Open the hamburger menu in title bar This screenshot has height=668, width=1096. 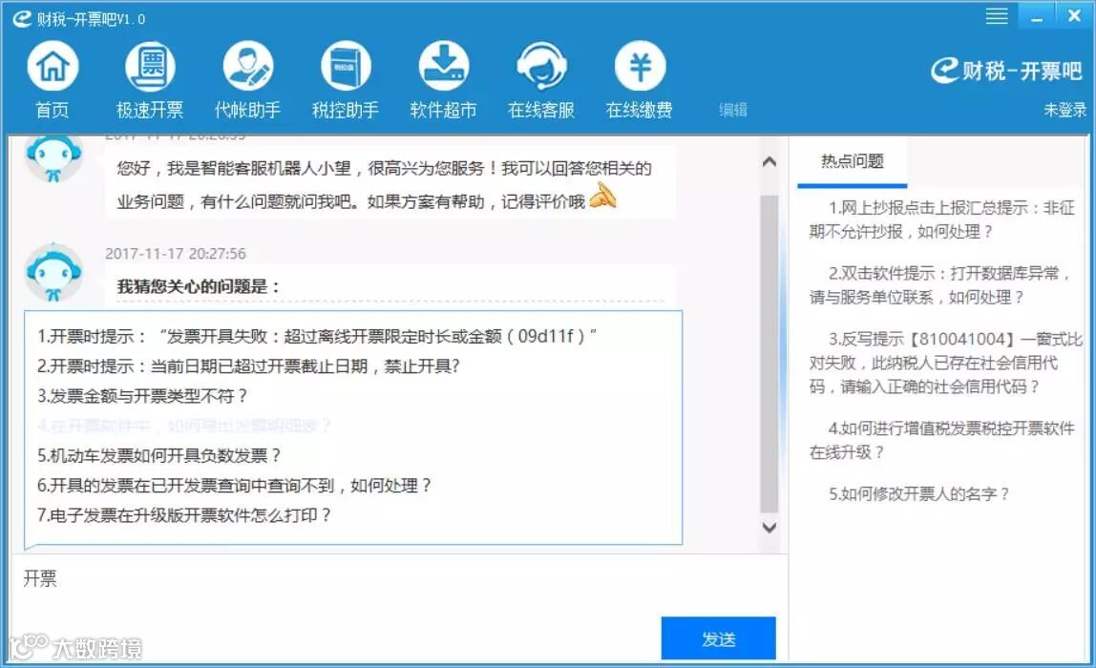pos(997,16)
